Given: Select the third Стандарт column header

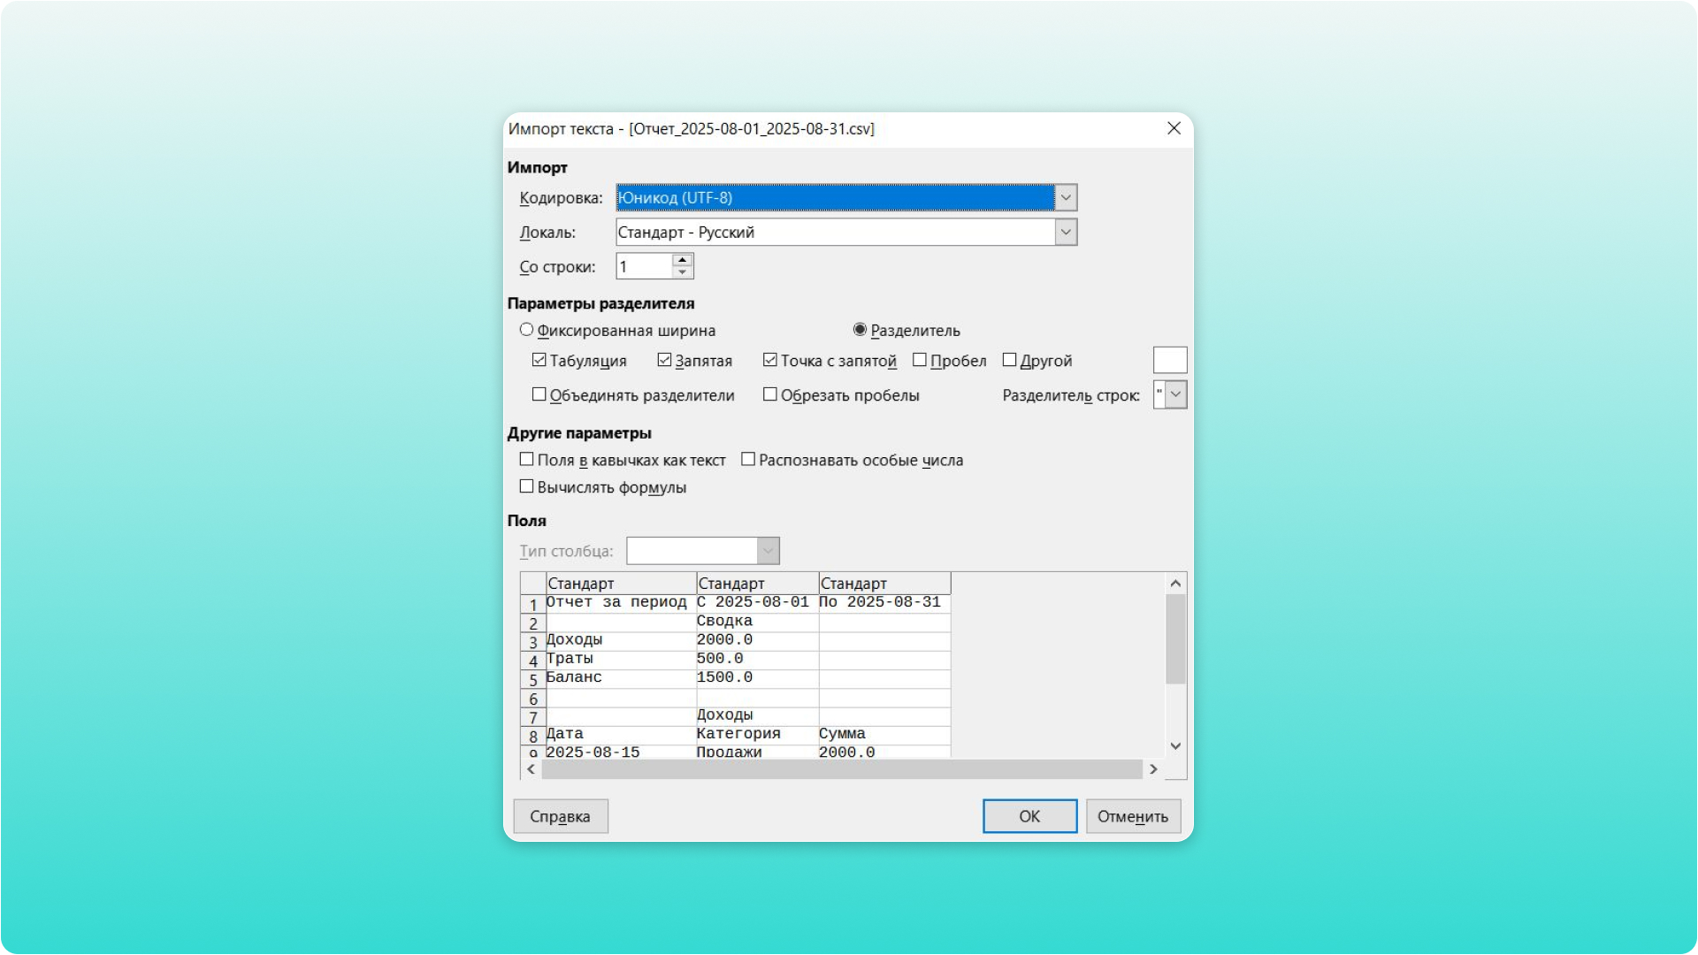Looking at the screenshot, I should [x=883, y=584].
